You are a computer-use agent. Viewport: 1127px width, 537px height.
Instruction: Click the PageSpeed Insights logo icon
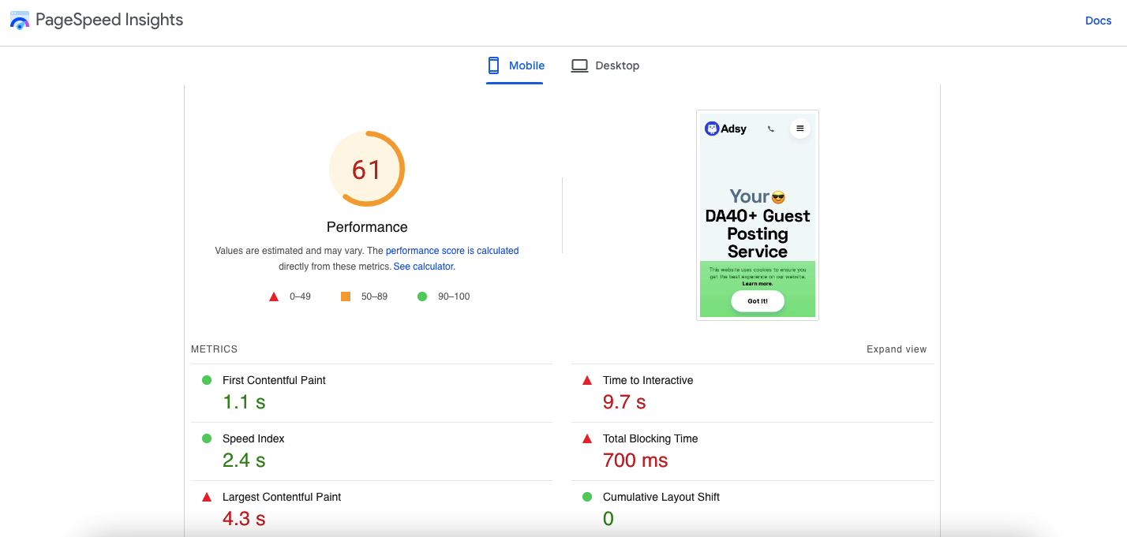click(20, 21)
